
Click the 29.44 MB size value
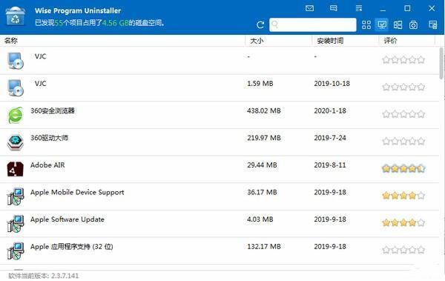pyautogui.click(x=262, y=165)
